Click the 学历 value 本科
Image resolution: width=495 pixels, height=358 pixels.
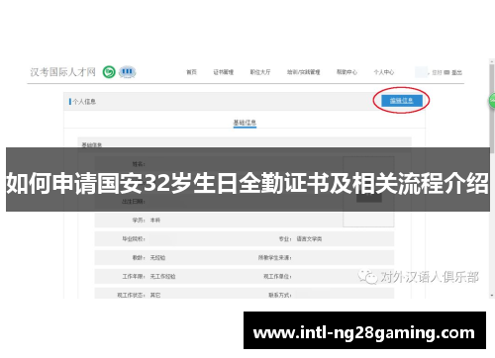click(x=155, y=221)
